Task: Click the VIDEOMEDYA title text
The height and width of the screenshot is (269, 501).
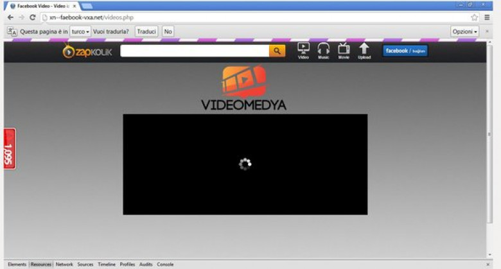Action: pyautogui.click(x=244, y=105)
